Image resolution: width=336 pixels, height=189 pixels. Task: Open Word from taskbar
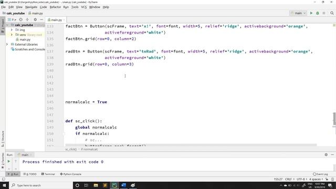(x=124, y=185)
